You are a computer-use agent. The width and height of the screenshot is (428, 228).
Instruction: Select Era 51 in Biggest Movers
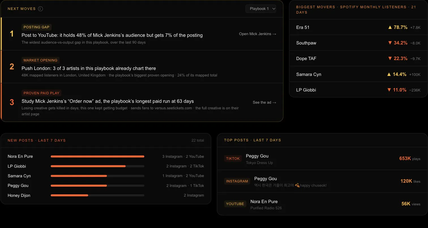[303, 27]
